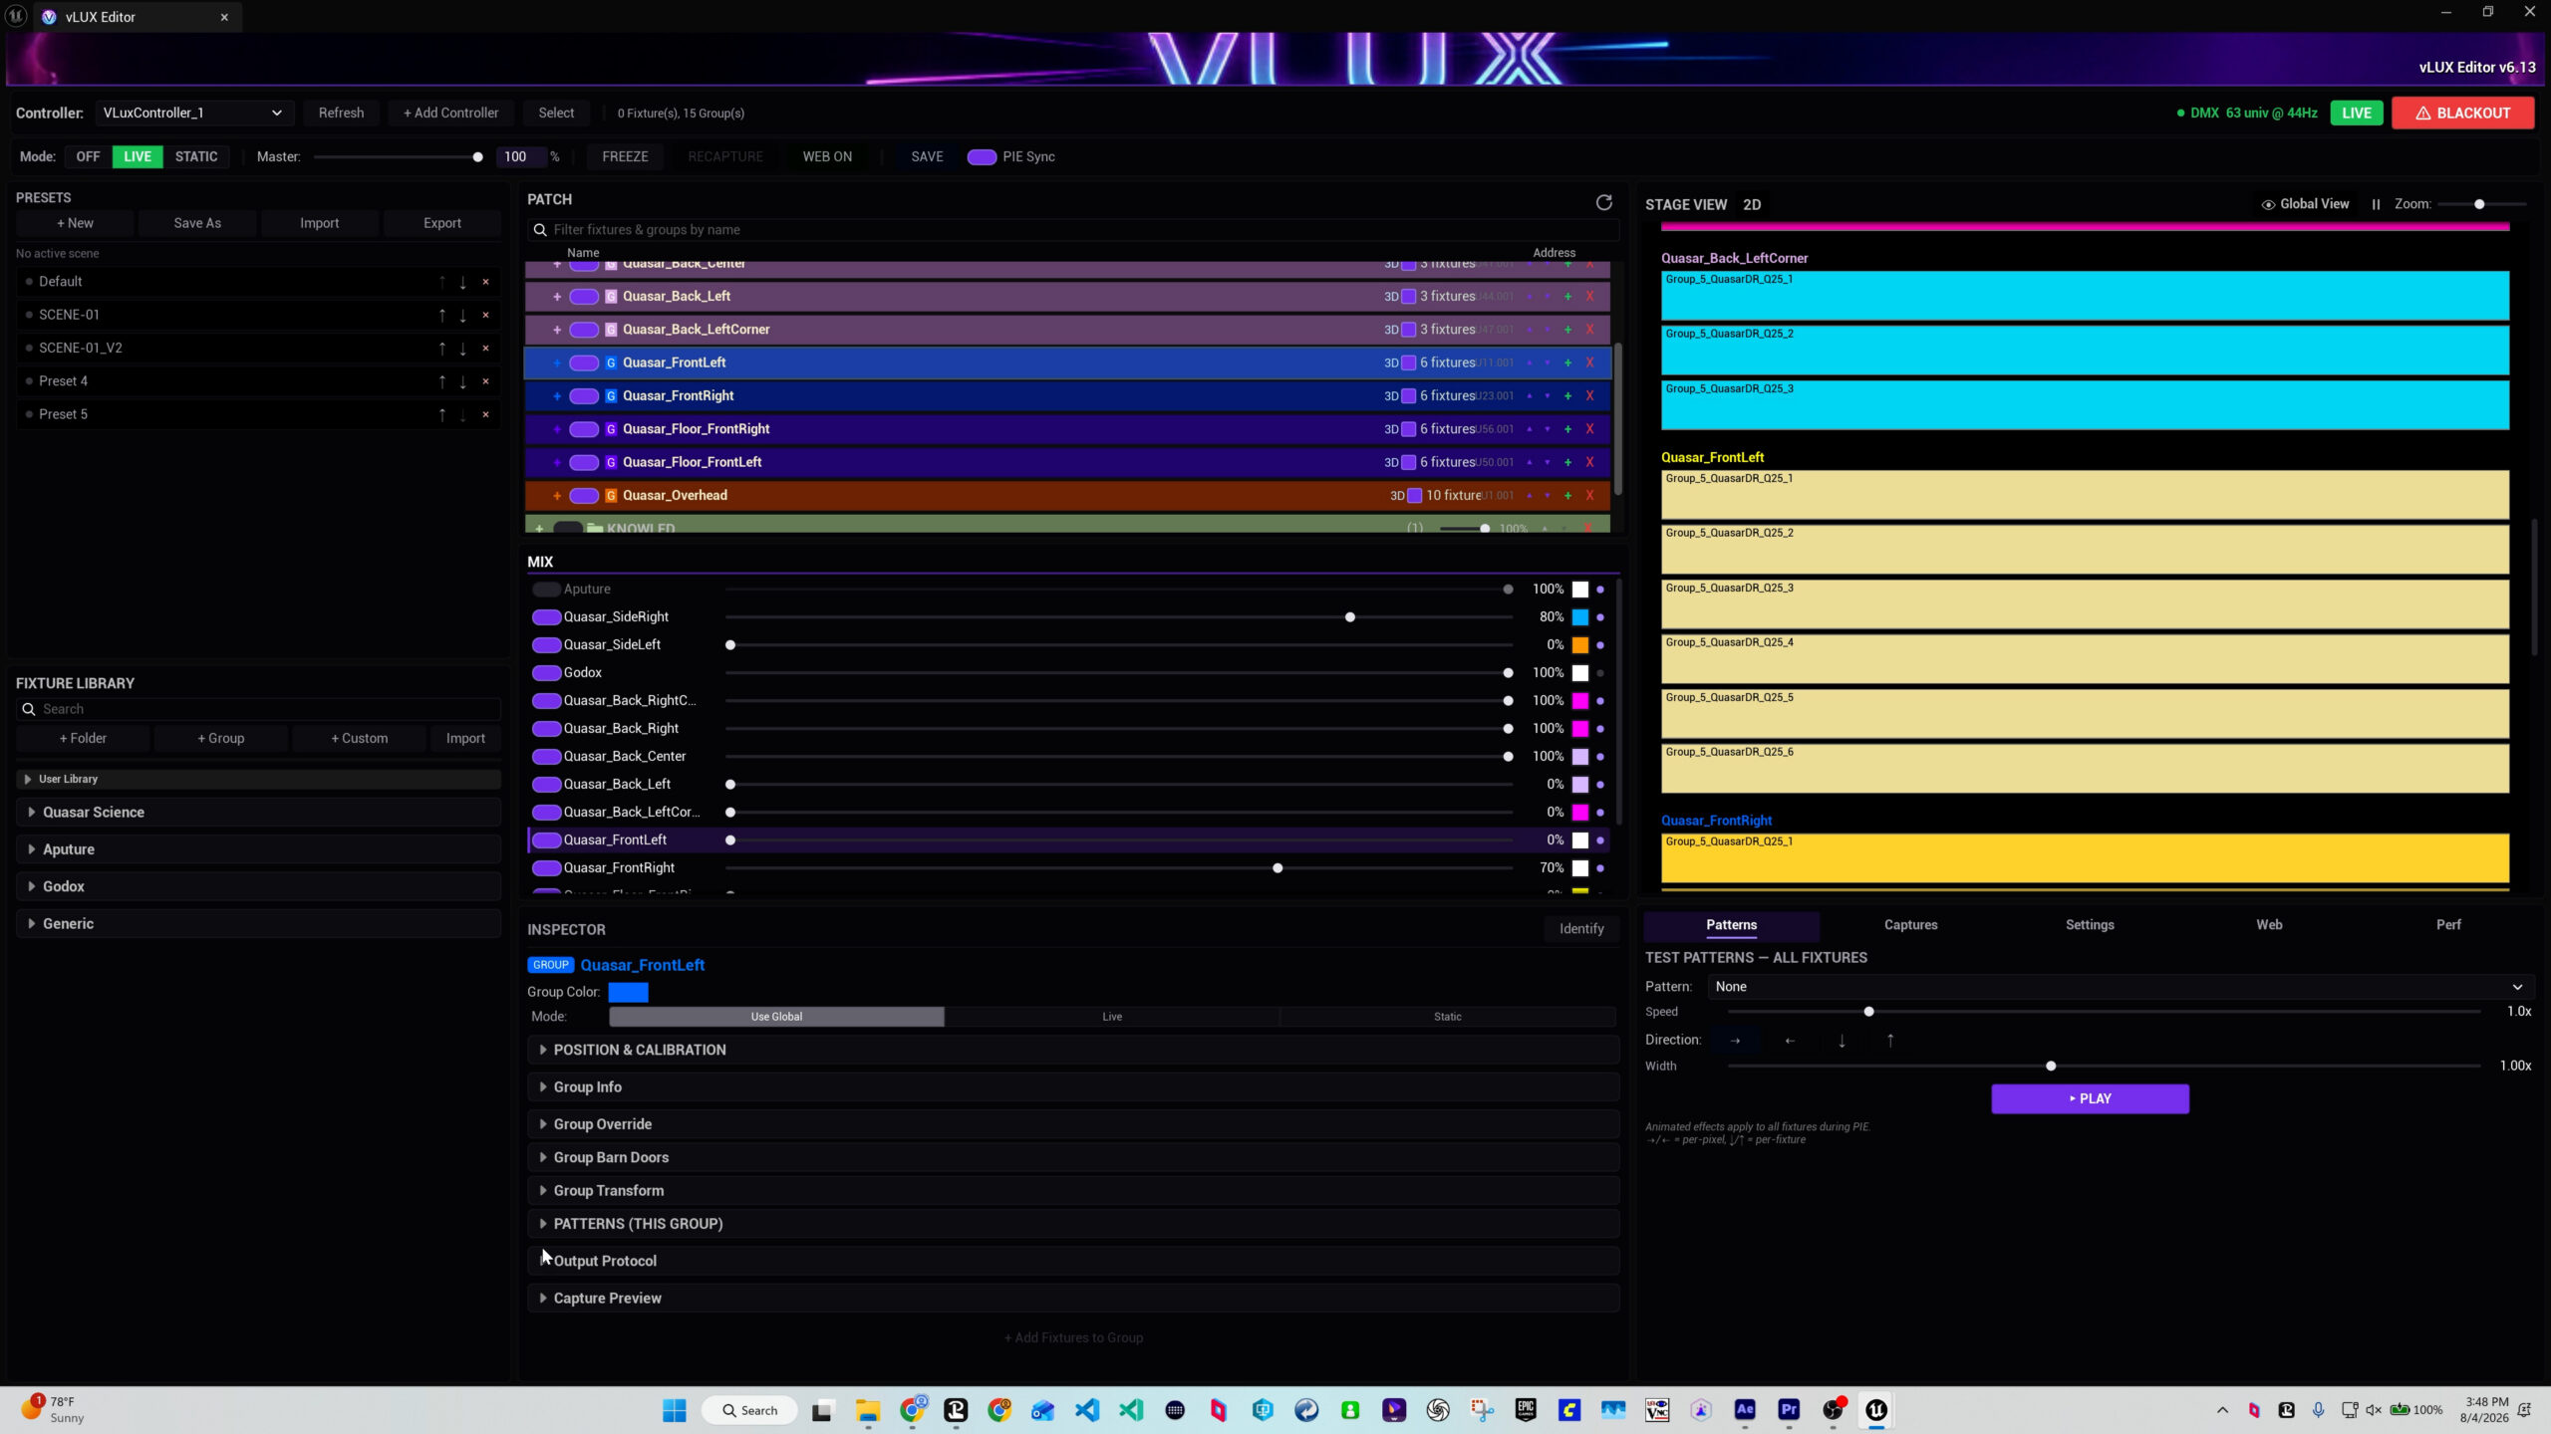Open the Perf tab
This screenshot has width=2551, height=1434.
click(2448, 925)
